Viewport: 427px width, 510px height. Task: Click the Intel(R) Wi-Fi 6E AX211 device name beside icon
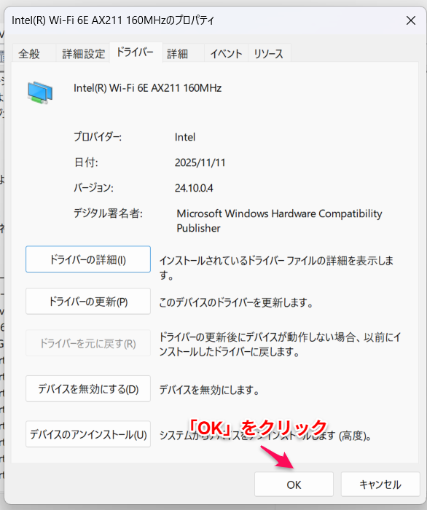pyautogui.click(x=148, y=88)
